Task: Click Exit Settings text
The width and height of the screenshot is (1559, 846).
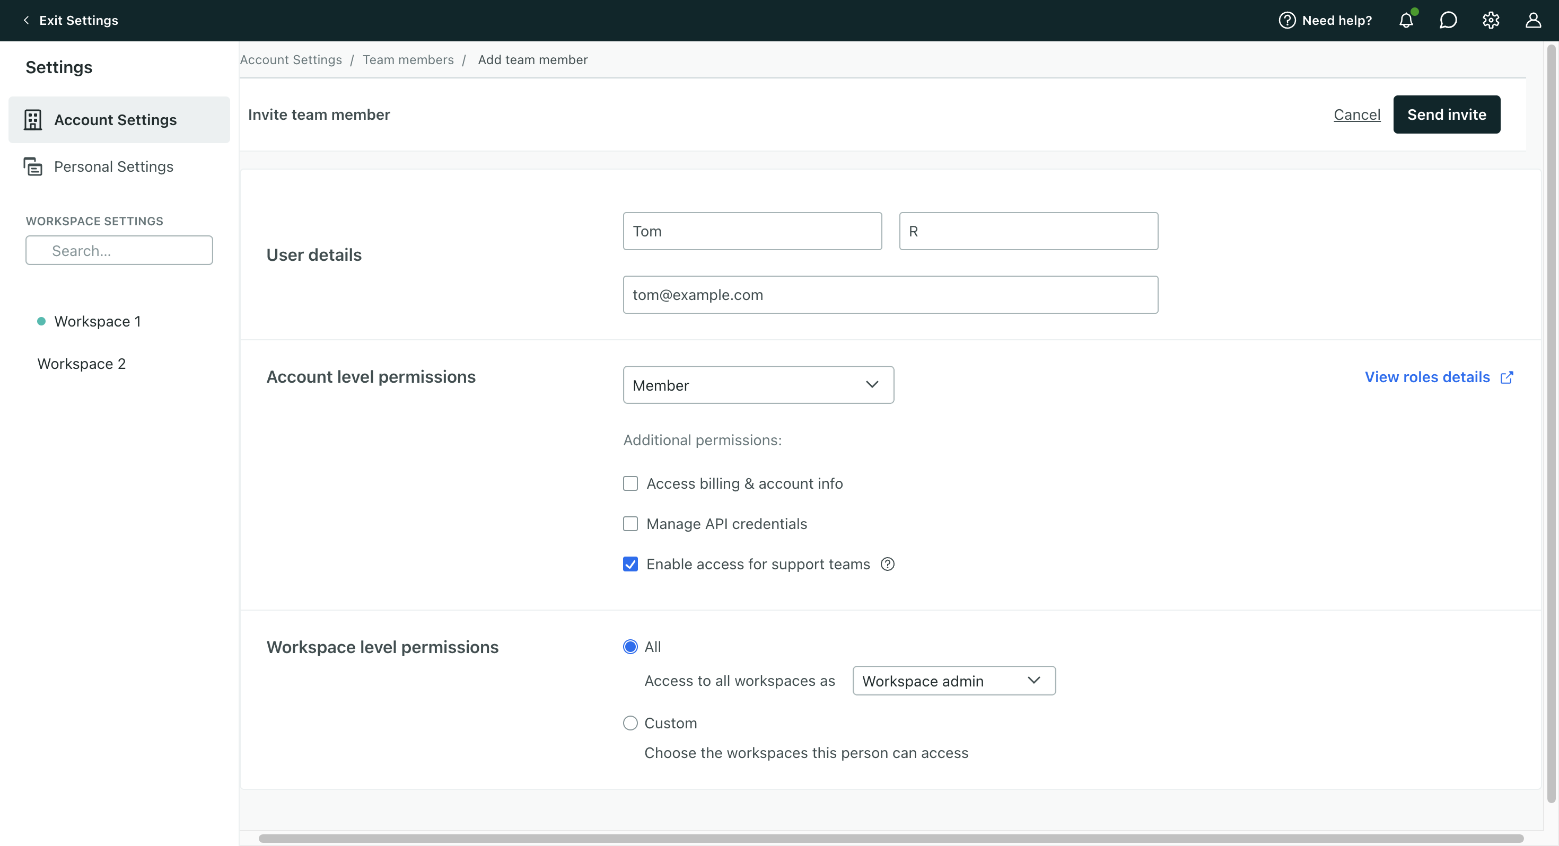Action: 78,20
